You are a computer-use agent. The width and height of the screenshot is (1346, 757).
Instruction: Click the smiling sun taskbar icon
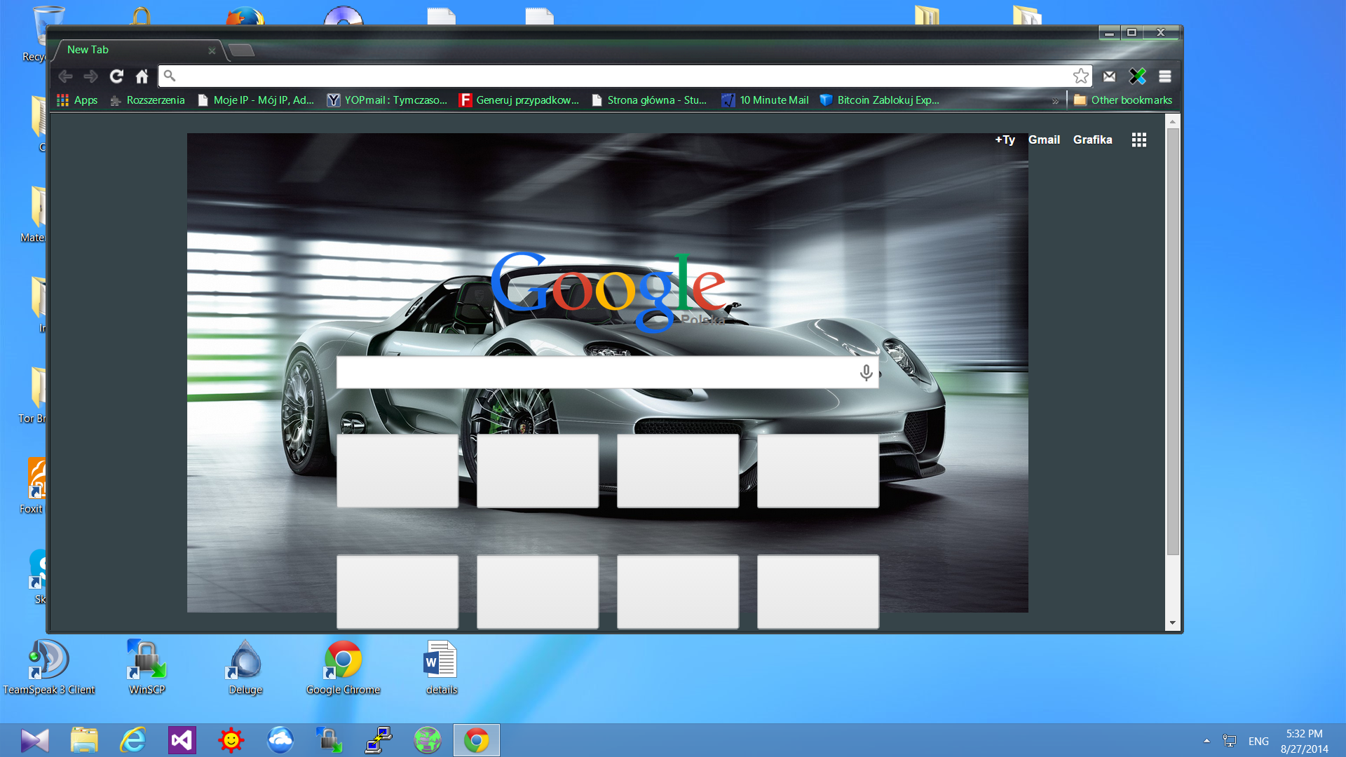[231, 740]
